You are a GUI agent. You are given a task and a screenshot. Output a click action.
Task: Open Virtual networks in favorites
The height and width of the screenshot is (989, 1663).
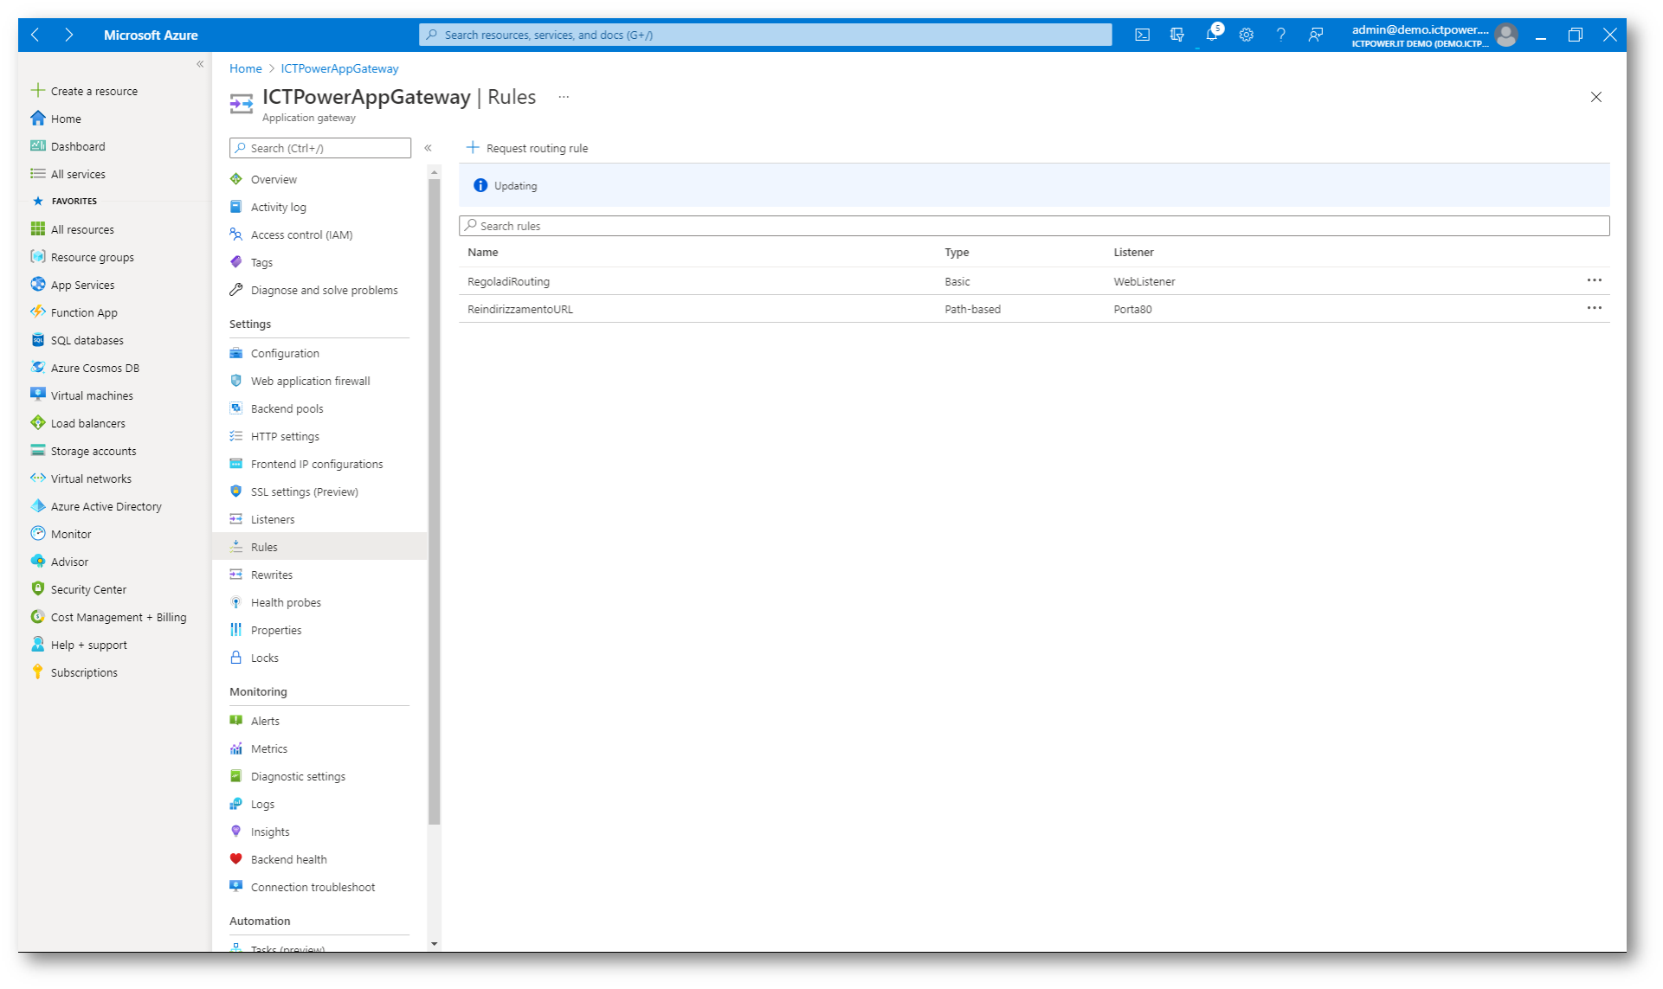[x=81, y=478]
